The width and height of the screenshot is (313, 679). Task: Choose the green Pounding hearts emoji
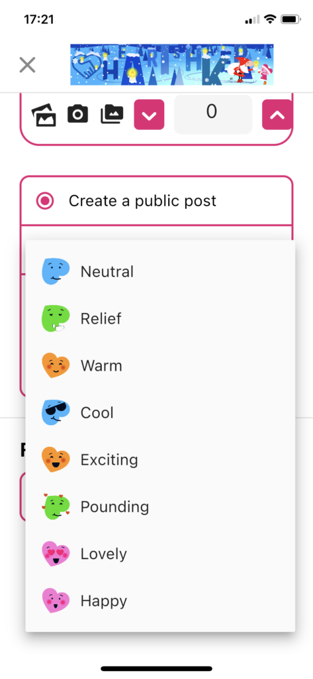(56, 507)
